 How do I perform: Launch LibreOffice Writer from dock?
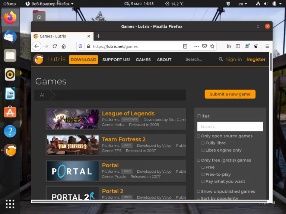click(10, 93)
